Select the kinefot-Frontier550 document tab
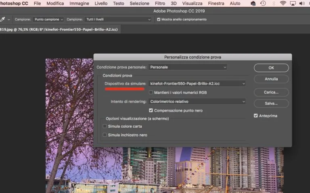The width and height of the screenshot is (310, 193). click(59, 29)
